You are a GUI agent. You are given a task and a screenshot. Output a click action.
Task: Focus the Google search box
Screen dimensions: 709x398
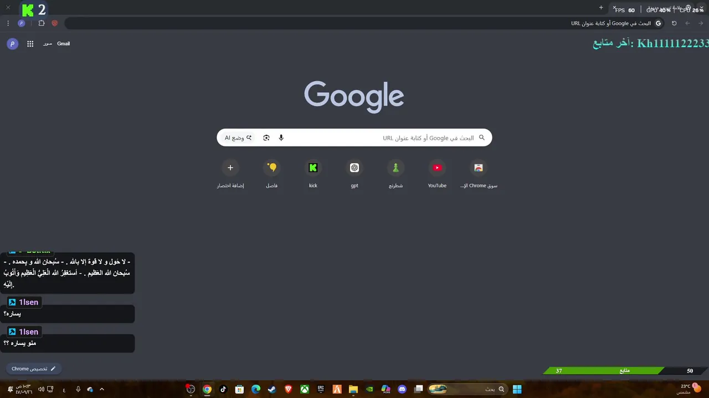pyautogui.click(x=354, y=138)
